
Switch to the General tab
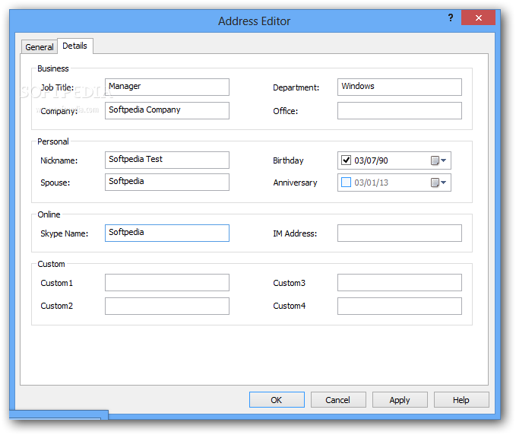(40, 47)
